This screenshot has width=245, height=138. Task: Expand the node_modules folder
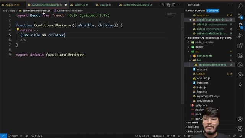tap(189, 43)
